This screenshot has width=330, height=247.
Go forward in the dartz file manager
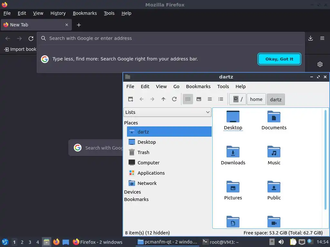click(x=152, y=99)
